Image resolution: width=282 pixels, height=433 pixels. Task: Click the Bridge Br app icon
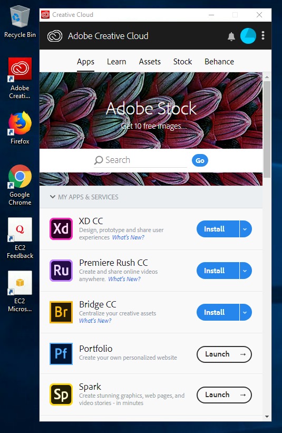pyautogui.click(x=61, y=312)
